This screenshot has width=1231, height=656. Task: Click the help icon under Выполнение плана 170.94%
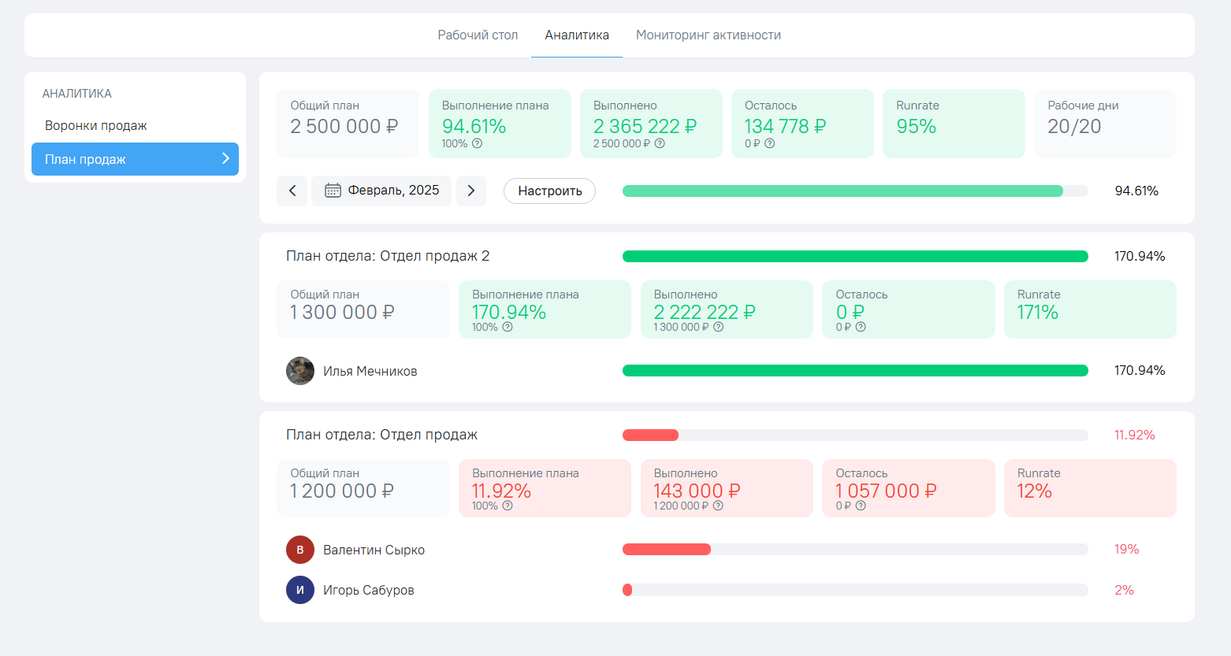[508, 325]
